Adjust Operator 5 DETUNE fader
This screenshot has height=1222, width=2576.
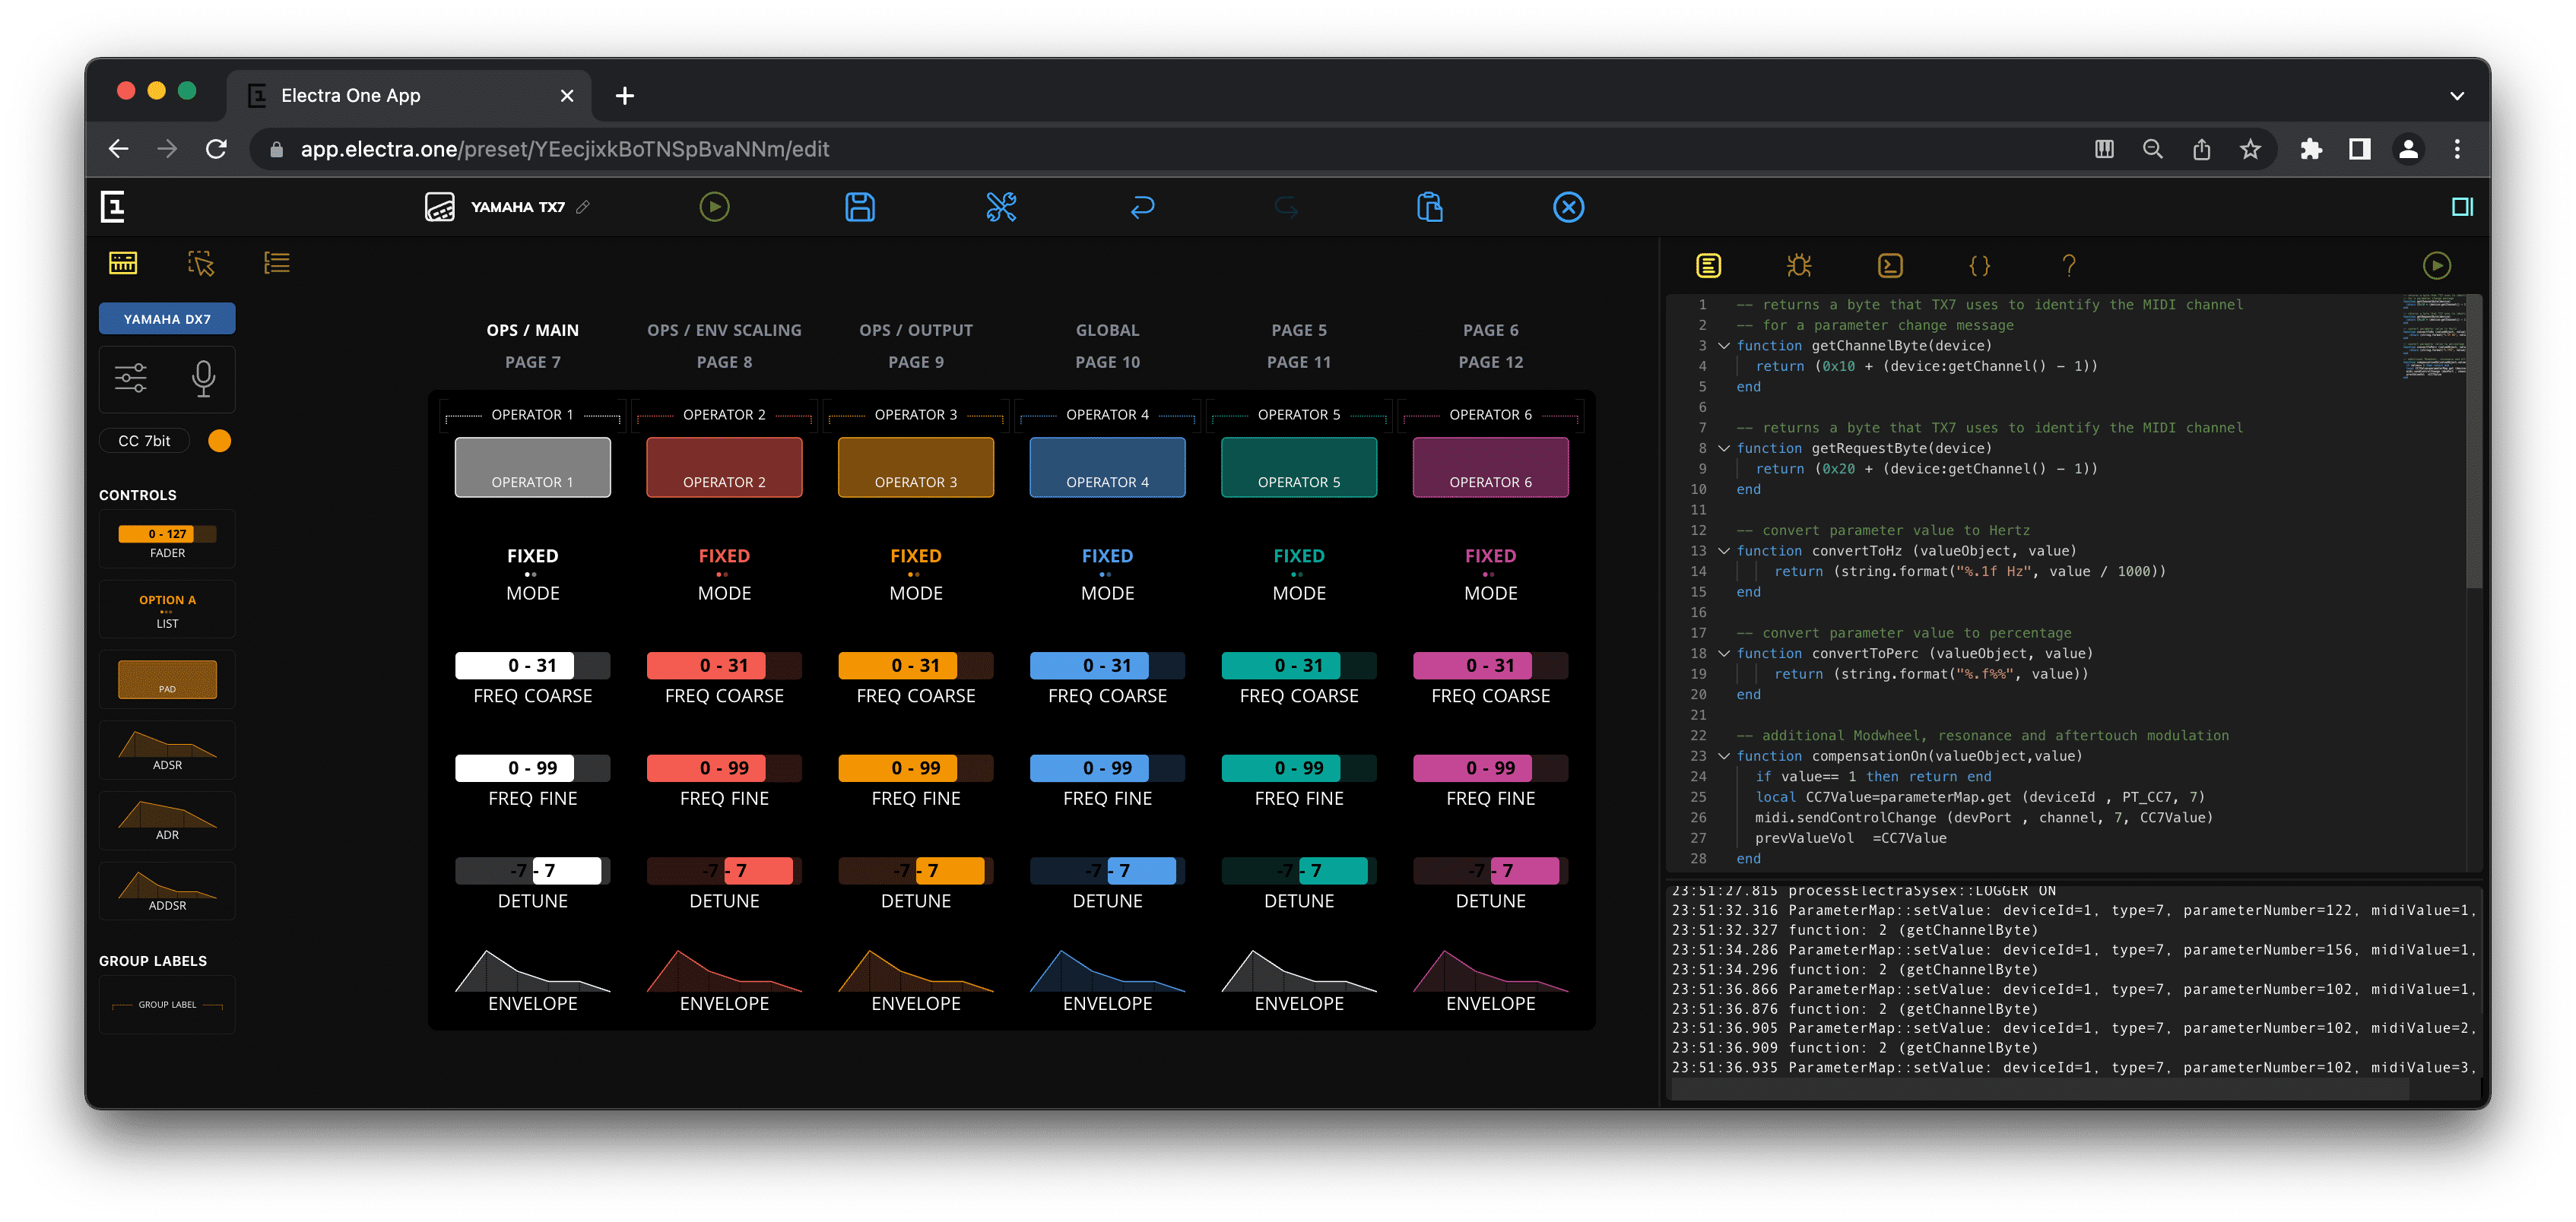click(1299, 872)
